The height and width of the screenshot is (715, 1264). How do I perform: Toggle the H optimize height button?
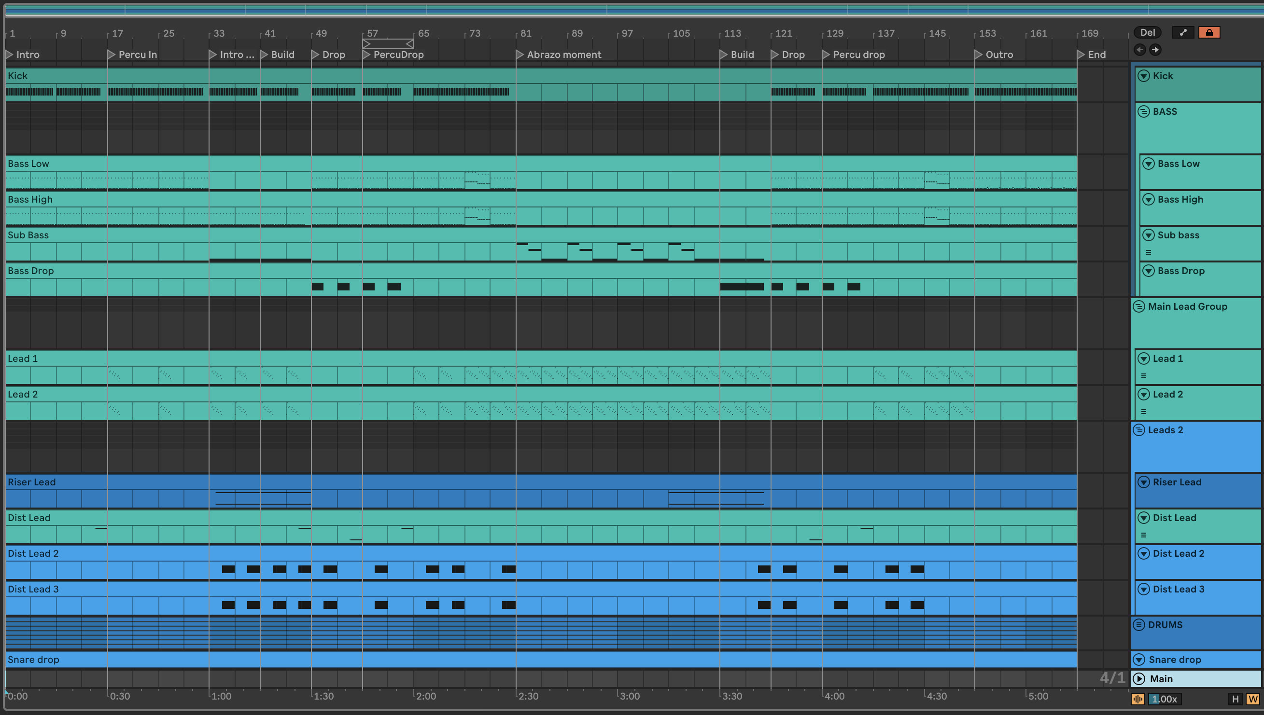click(1236, 699)
